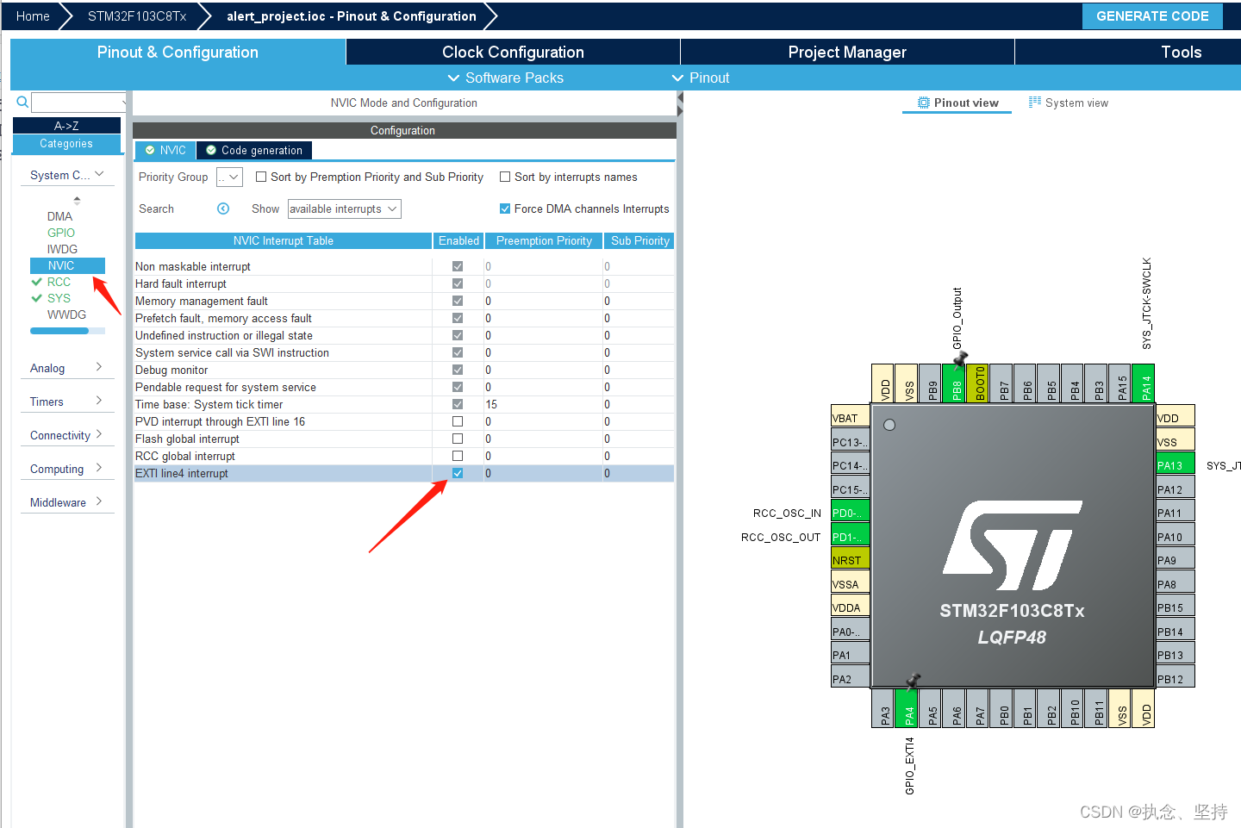Select the PB8 GPIO_Output pin
The image size is (1241, 828).
(x=956, y=383)
